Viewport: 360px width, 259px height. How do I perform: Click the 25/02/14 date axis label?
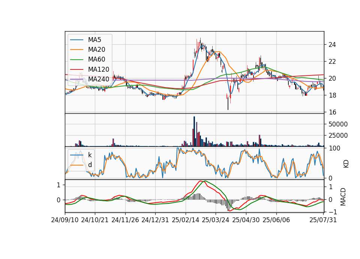click(186, 220)
